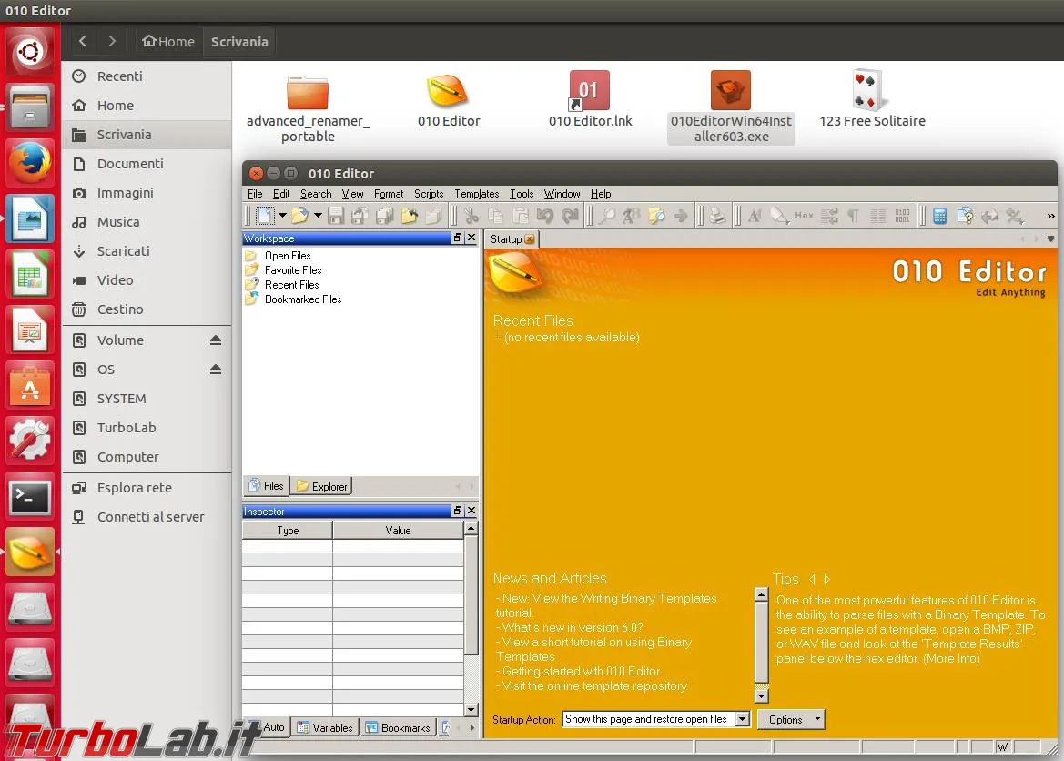Click the Find magnifier toolbar icon
Image resolution: width=1064 pixels, height=761 pixels.
pyautogui.click(x=607, y=216)
